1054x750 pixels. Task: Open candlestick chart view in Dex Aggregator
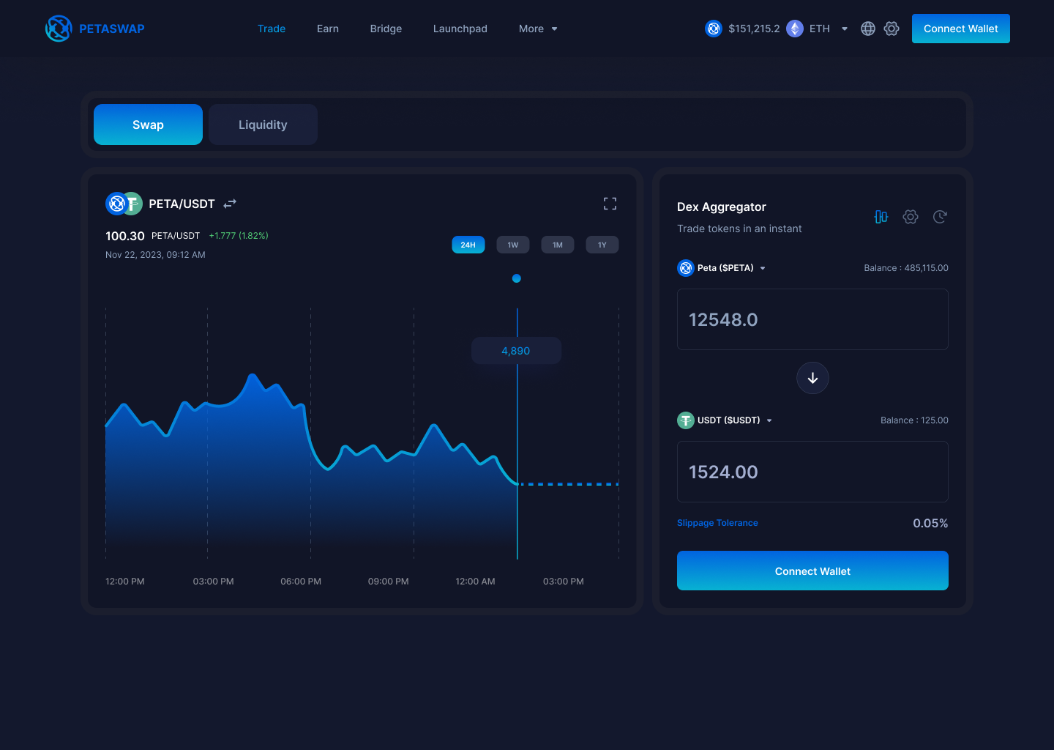click(881, 217)
